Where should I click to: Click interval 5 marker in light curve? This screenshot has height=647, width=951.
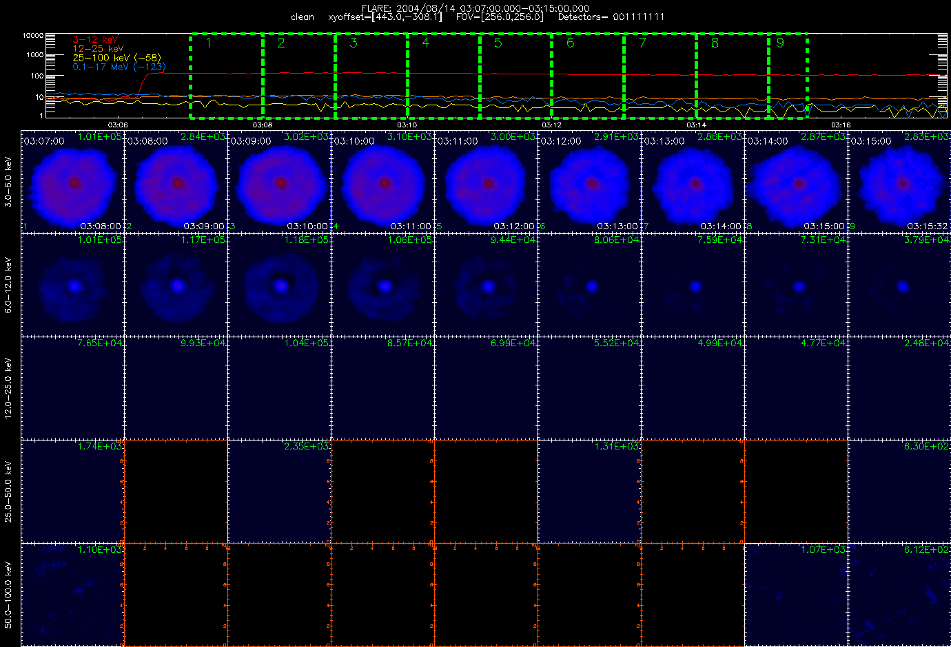pyautogui.click(x=498, y=43)
